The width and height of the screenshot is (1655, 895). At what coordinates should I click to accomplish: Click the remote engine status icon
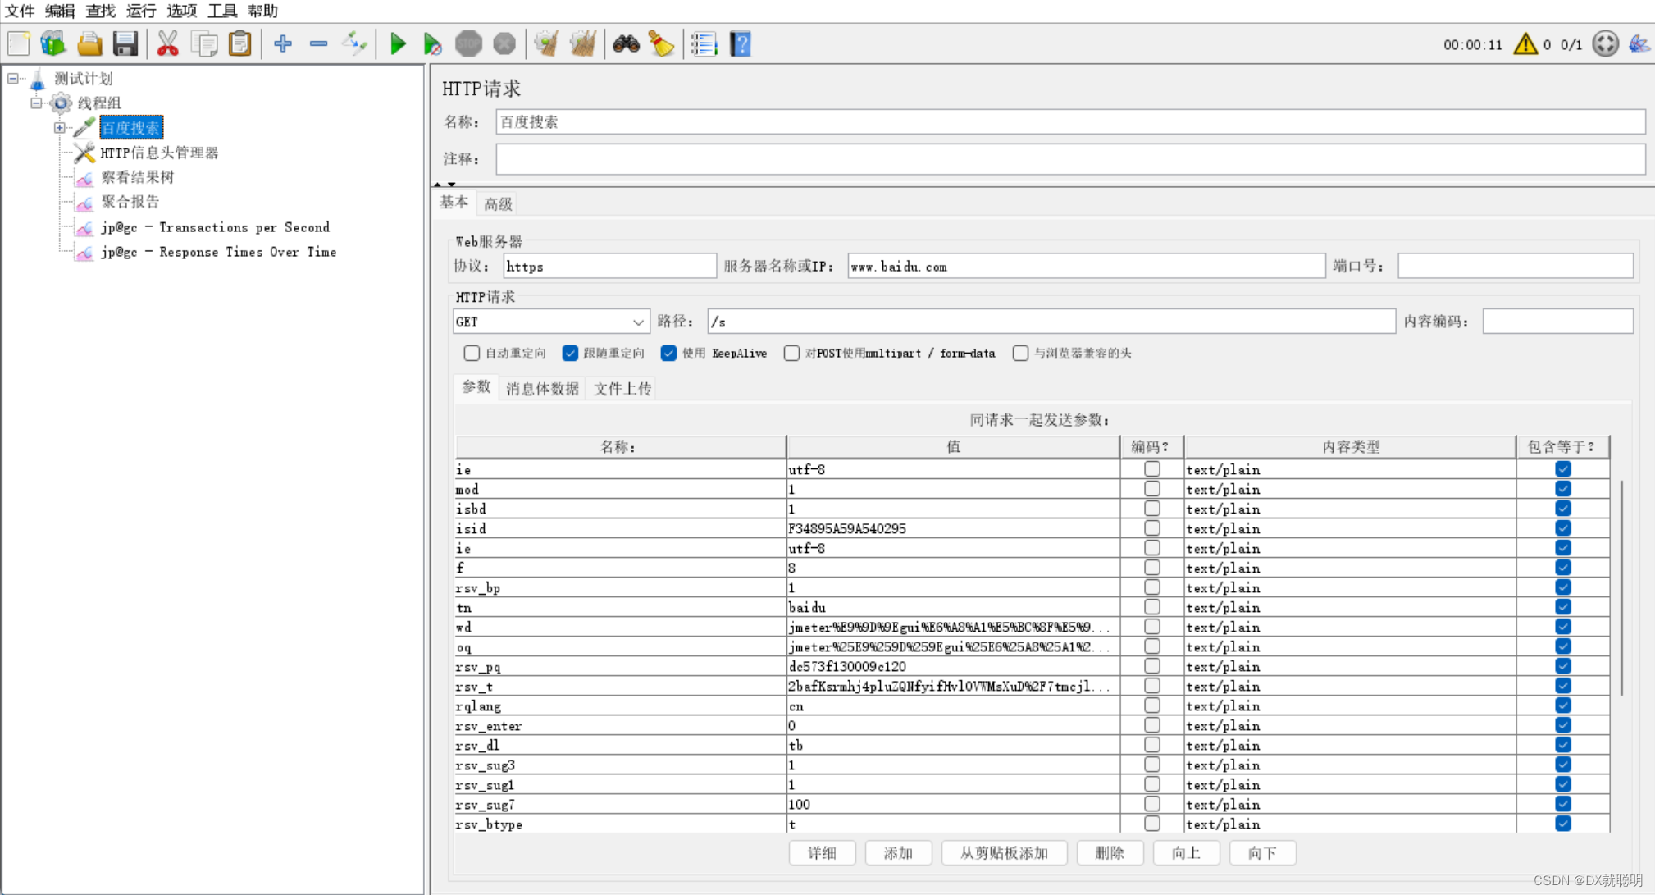coord(1605,43)
